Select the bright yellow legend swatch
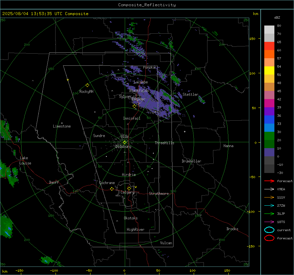 pyautogui.click(x=269, y=70)
